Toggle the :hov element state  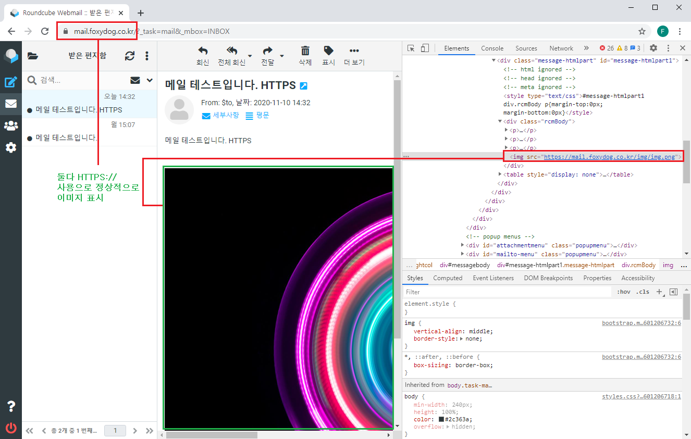623,292
